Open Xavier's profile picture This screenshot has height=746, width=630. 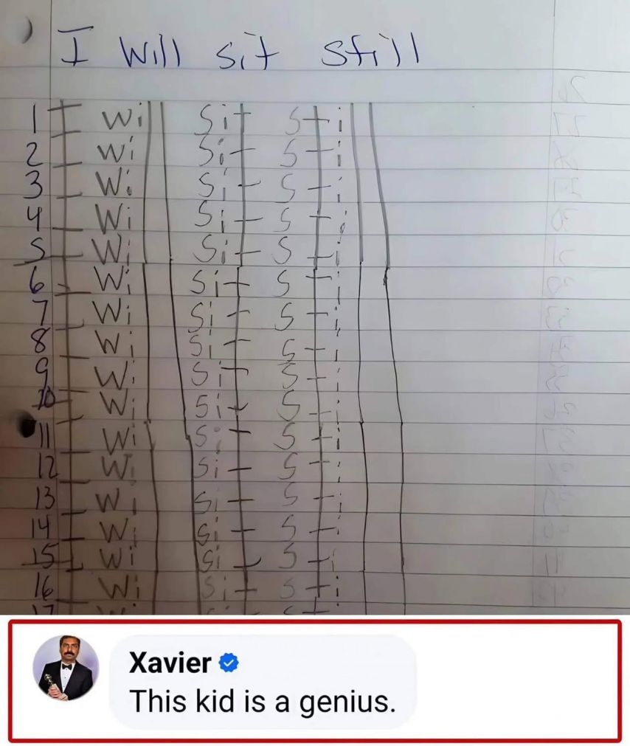click(x=66, y=668)
